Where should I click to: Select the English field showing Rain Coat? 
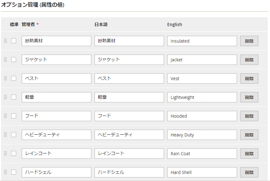coord(202,153)
